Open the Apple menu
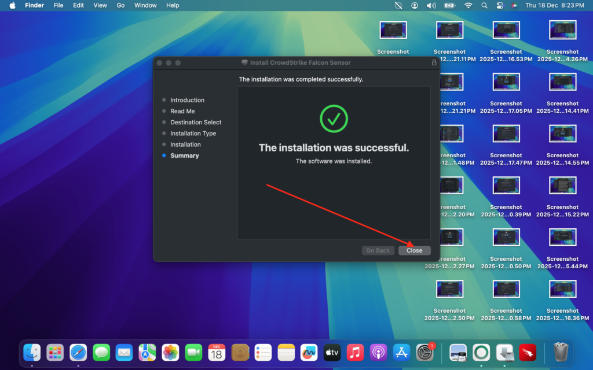This screenshot has height=370, width=593. point(12,5)
